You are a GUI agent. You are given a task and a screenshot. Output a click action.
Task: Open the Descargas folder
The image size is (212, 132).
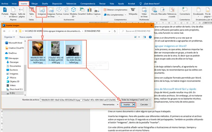point(12,62)
